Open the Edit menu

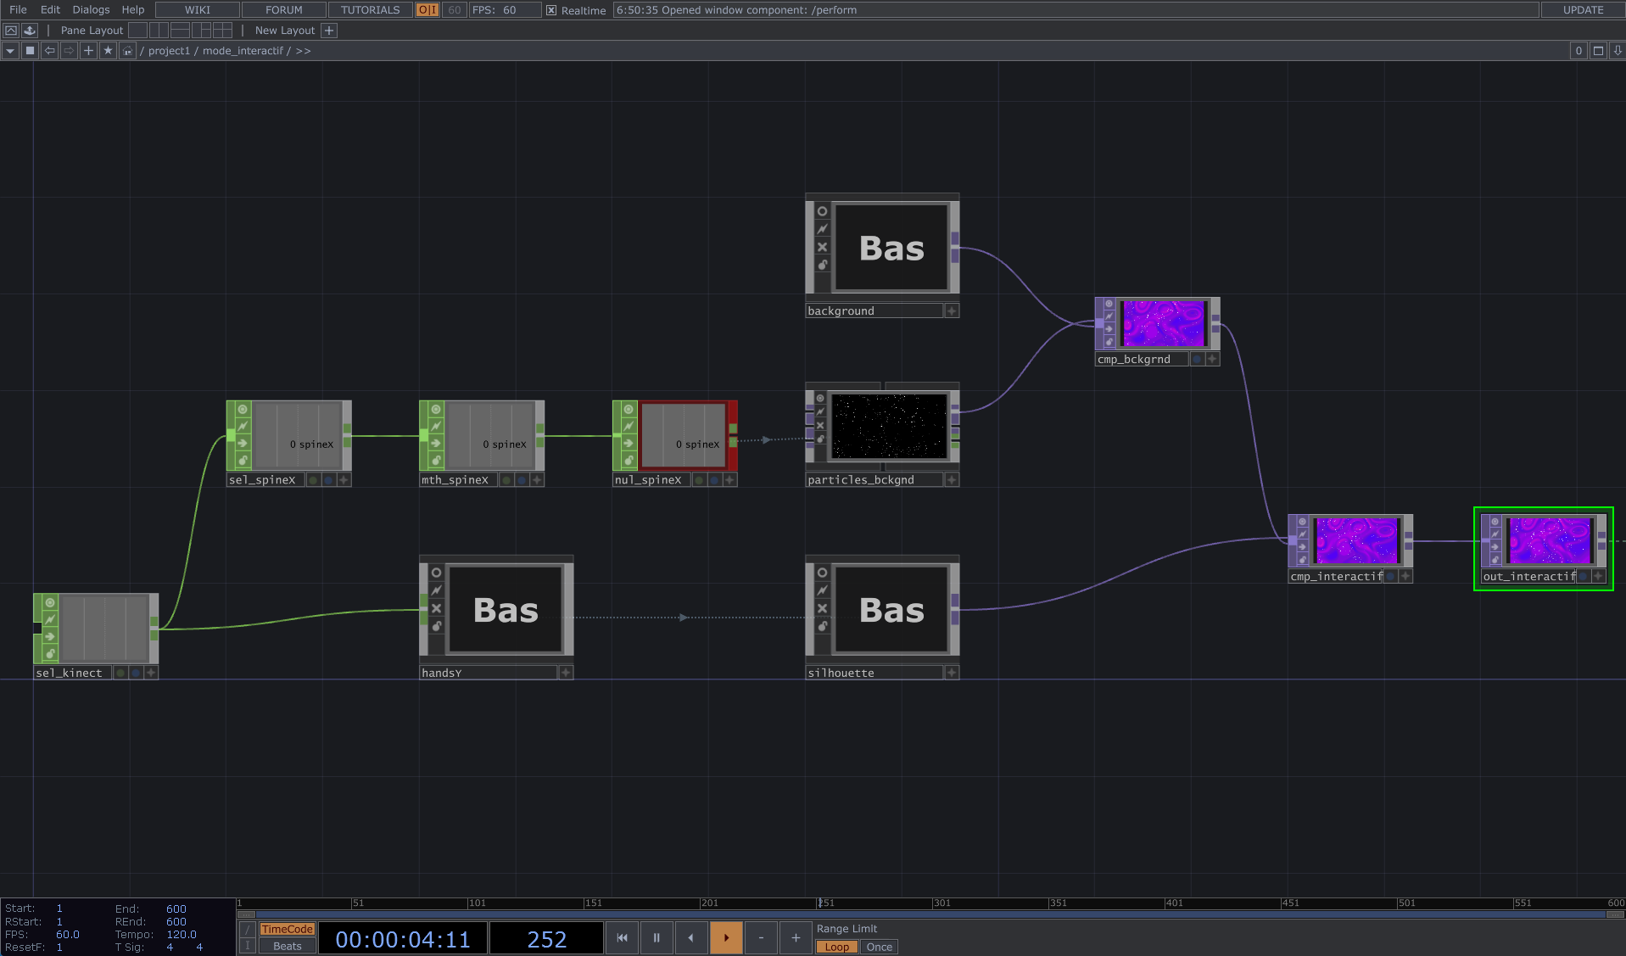click(50, 10)
